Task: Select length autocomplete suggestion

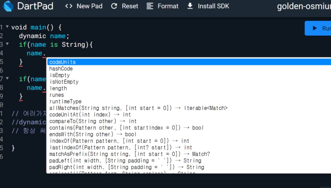Action: click(x=189, y=88)
